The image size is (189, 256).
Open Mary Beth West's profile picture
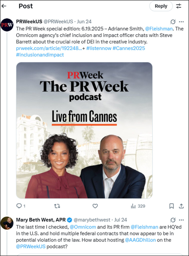tap(7, 223)
